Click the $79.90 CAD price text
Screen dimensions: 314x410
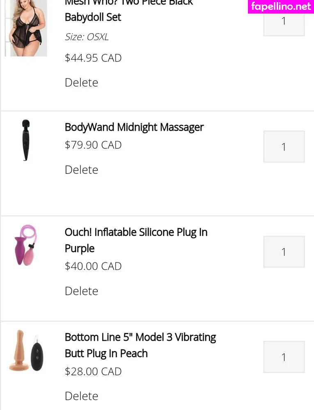(x=93, y=145)
